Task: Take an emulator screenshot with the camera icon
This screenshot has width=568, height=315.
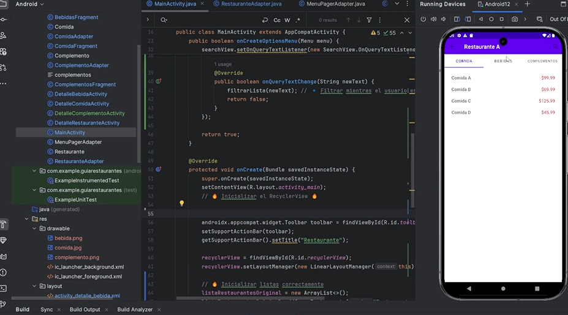Action: click(x=515, y=19)
